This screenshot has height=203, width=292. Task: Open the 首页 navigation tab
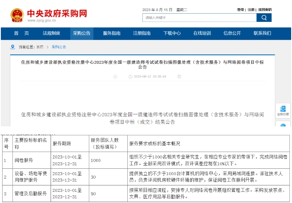21,33
